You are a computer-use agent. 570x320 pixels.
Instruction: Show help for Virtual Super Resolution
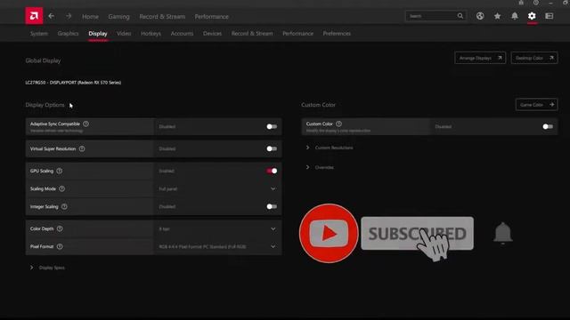click(82, 148)
